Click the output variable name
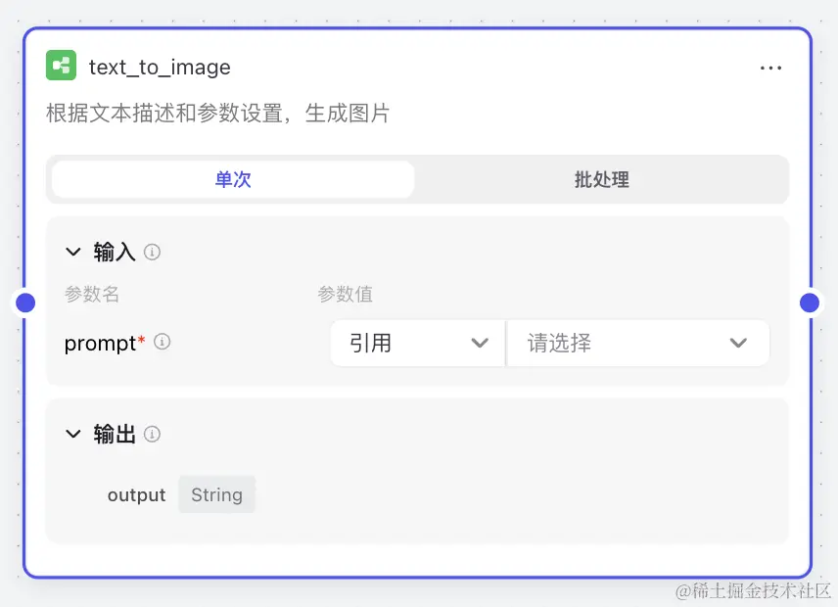The height and width of the screenshot is (607, 838). point(137,495)
